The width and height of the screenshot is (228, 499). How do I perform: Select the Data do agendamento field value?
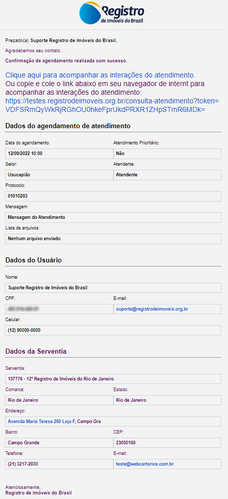(x=59, y=153)
